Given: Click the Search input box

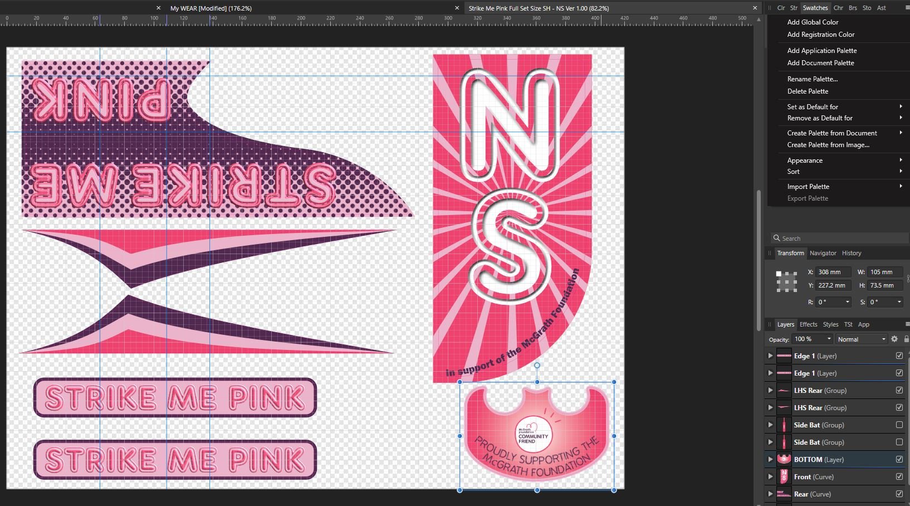Looking at the screenshot, I should click(840, 238).
